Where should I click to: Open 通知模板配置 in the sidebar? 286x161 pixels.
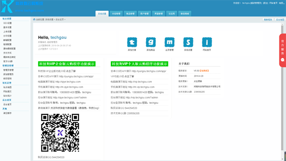9,49
